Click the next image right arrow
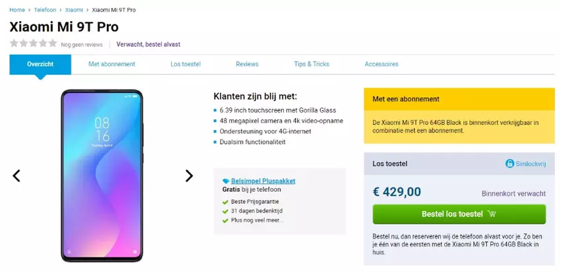 coord(189,175)
